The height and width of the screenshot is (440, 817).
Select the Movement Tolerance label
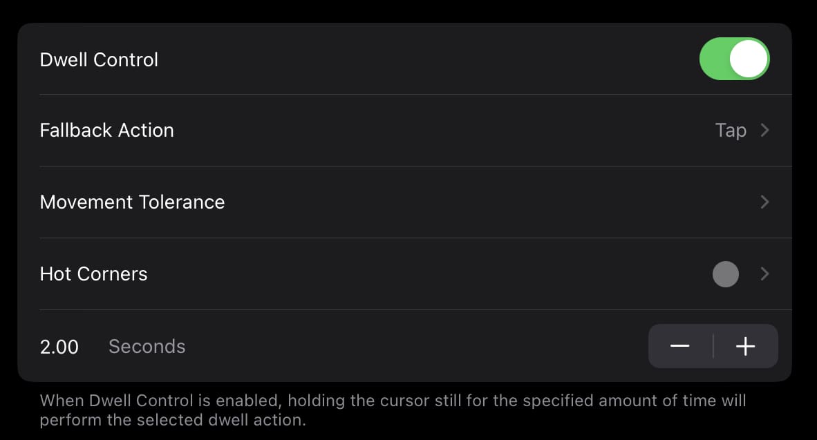point(132,202)
